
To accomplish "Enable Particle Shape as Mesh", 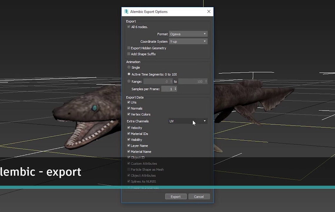I will pos(129,169).
